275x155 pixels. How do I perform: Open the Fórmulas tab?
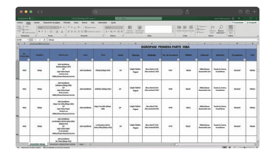pos(67,23)
